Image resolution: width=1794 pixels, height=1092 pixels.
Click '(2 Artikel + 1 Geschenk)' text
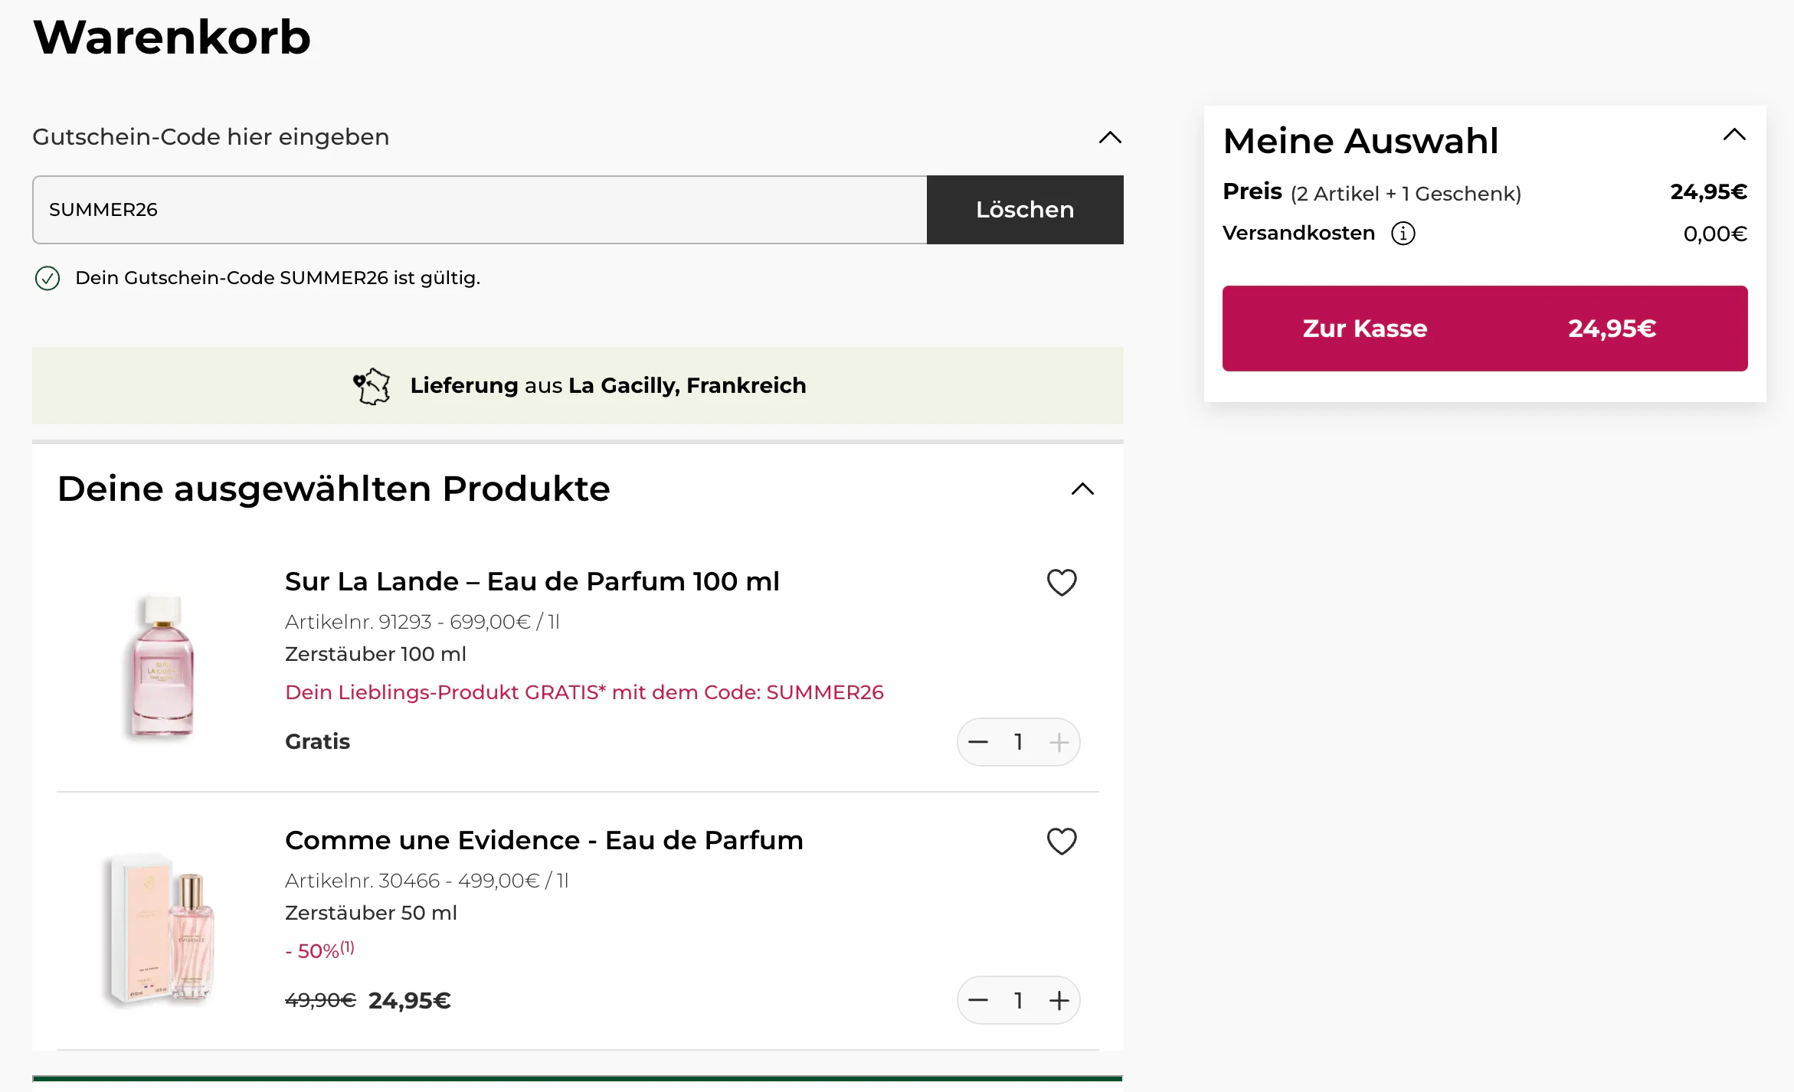1406,194
